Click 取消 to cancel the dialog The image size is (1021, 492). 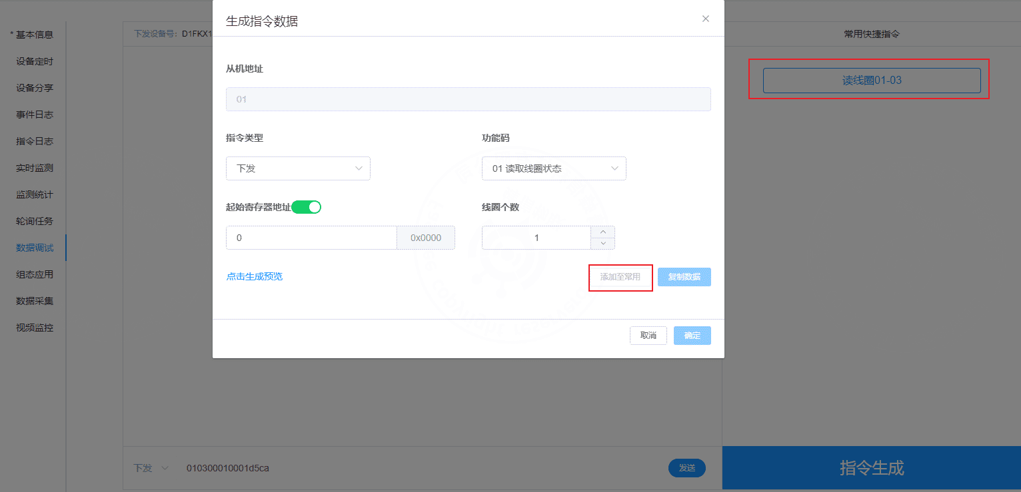[x=648, y=336]
